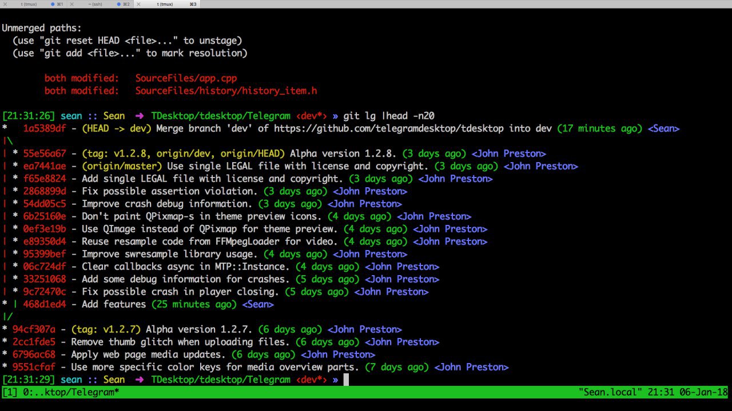Click the prompt timestamp [21:31:29]

click(x=29, y=380)
